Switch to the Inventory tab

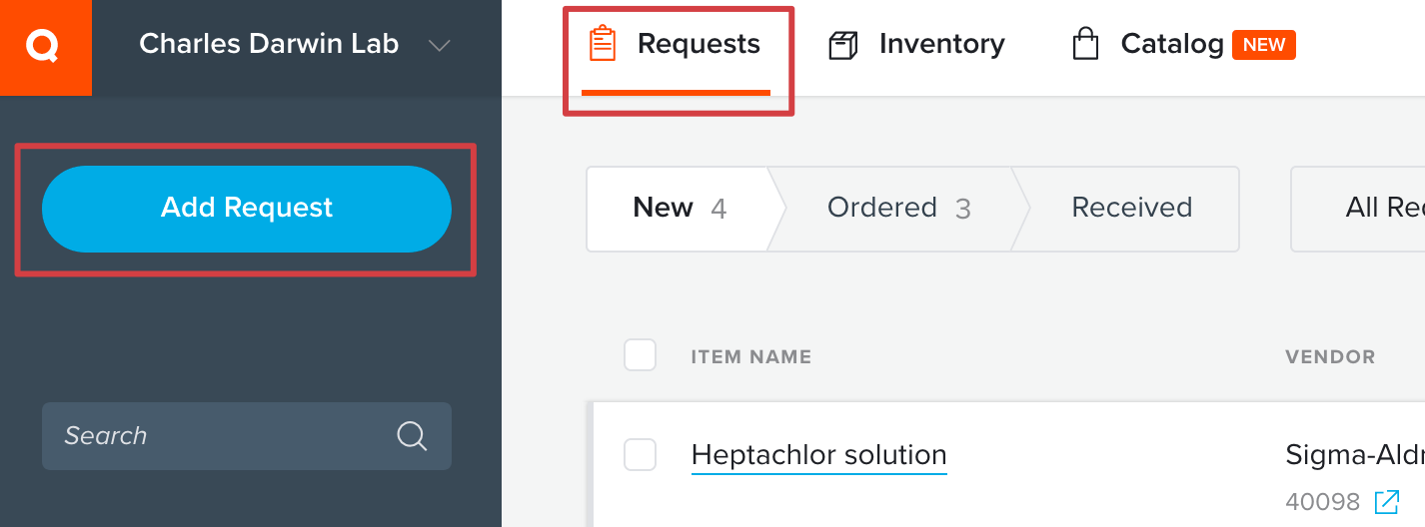pos(917,45)
